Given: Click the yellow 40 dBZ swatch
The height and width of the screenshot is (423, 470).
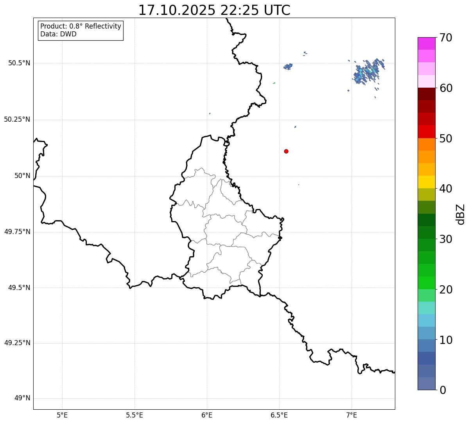Looking at the screenshot, I should (x=426, y=182).
